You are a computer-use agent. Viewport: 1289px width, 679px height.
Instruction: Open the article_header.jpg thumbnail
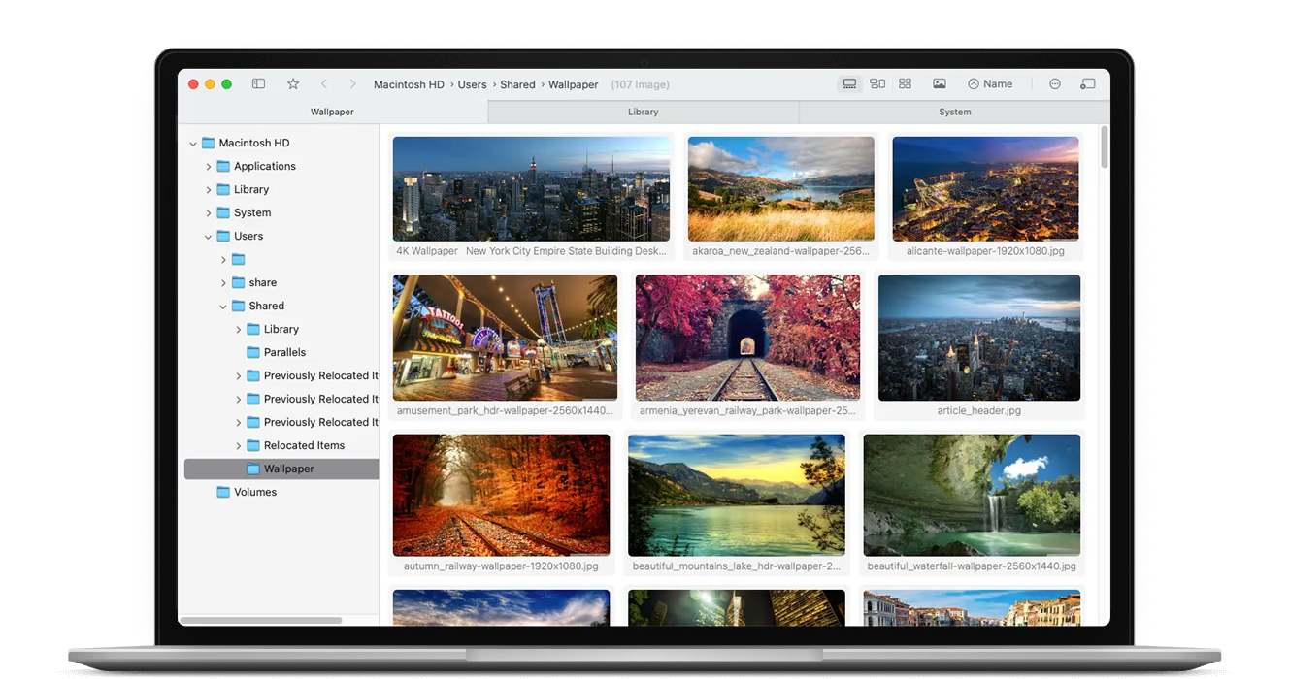(978, 338)
